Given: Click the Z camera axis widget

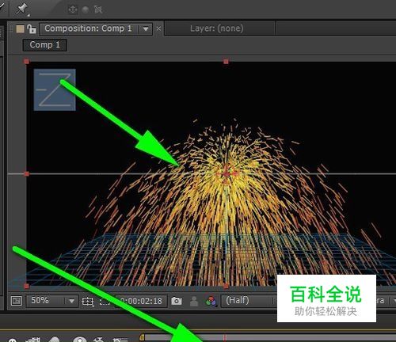Looking at the screenshot, I should (x=55, y=89).
